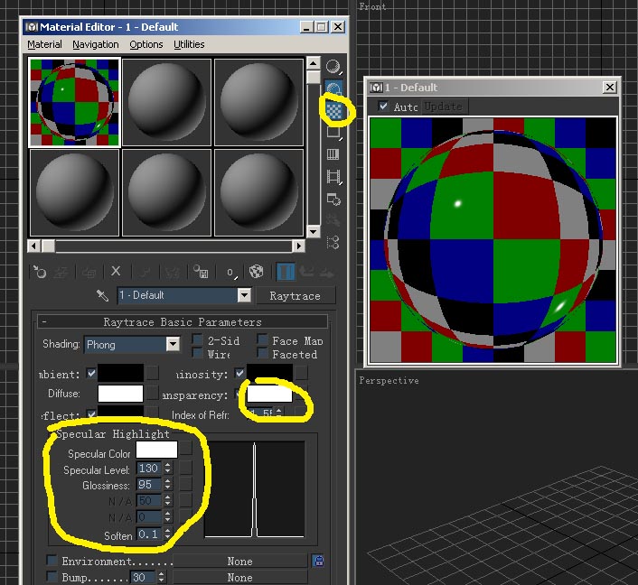The height and width of the screenshot is (585, 638).
Task: Toggle the Backlight icon
Action: [x=334, y=88]
